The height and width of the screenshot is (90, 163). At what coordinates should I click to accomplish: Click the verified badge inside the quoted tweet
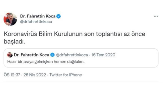tap(52, 55)
